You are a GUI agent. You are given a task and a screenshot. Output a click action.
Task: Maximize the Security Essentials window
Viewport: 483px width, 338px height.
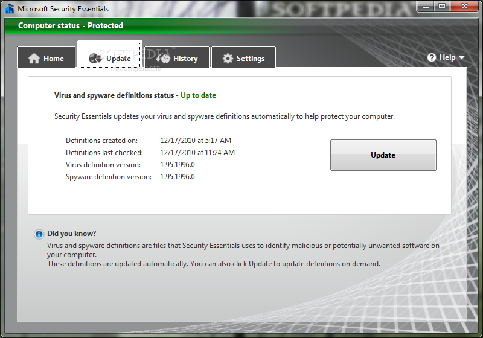pos(442,7)
